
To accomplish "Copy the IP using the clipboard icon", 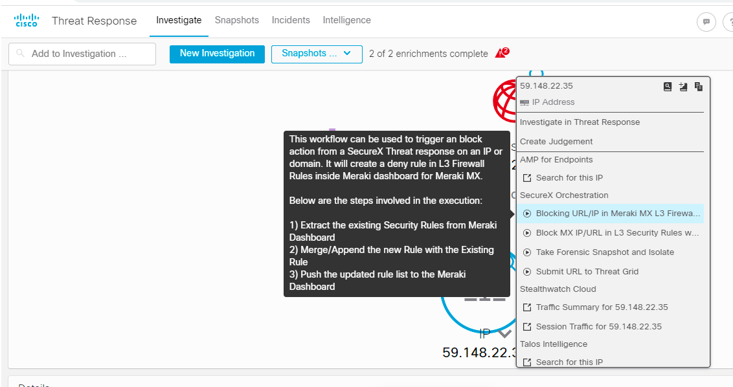I will coord(699,87).
